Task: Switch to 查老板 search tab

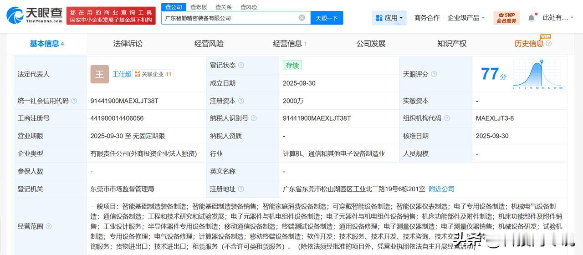Action: coord(199,7)
